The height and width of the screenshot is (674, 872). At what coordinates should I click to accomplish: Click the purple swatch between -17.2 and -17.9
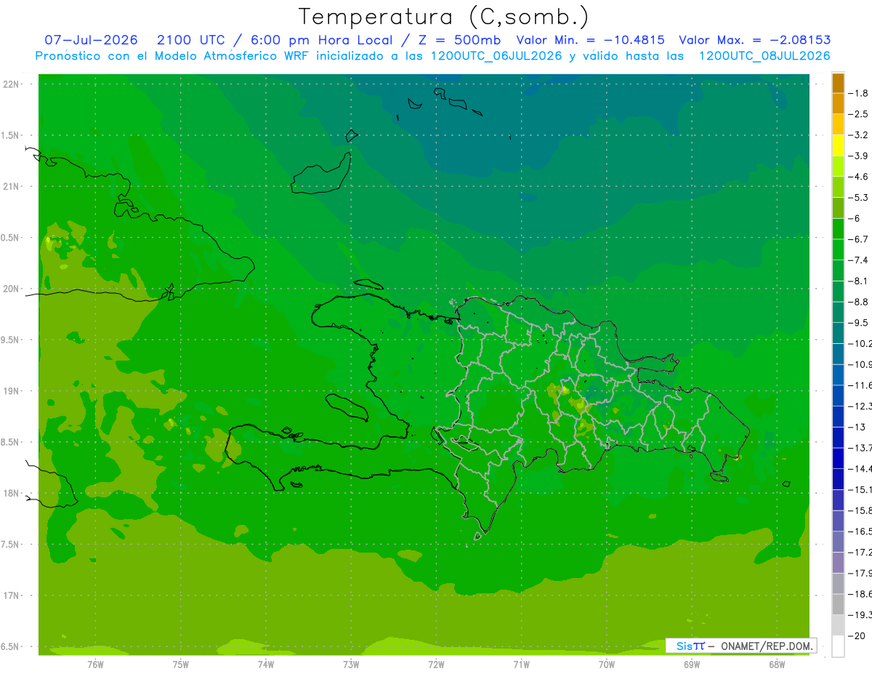(x=838, y=562)
